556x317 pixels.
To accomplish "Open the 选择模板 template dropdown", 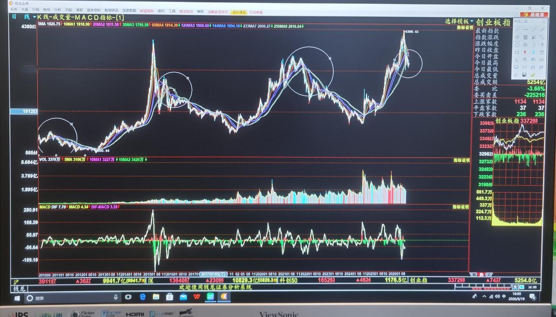I will pyautogui.click(x=459, y=21).
